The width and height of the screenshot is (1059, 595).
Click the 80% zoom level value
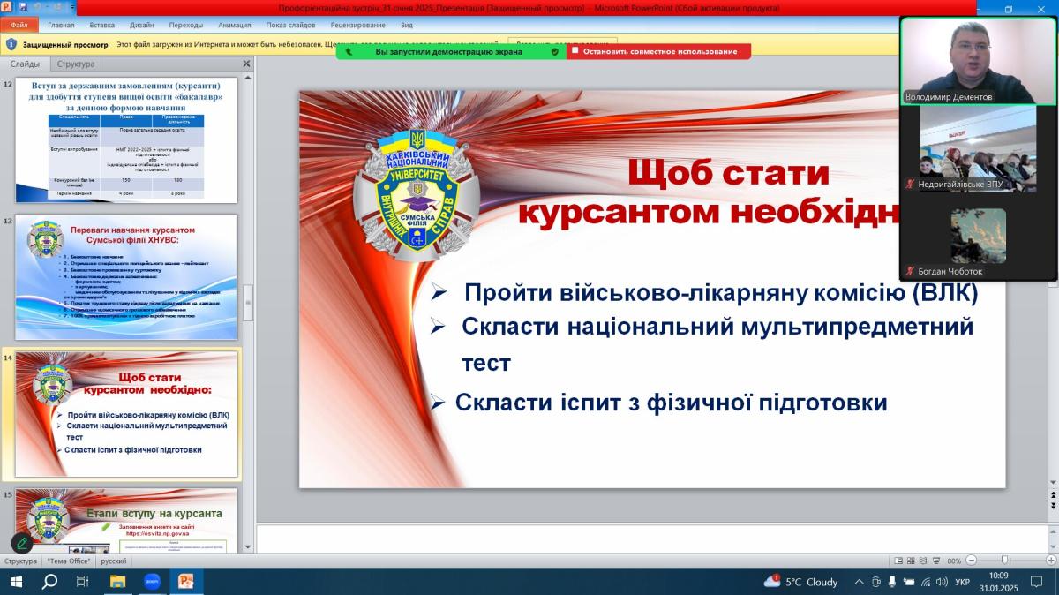pos(953,561)
